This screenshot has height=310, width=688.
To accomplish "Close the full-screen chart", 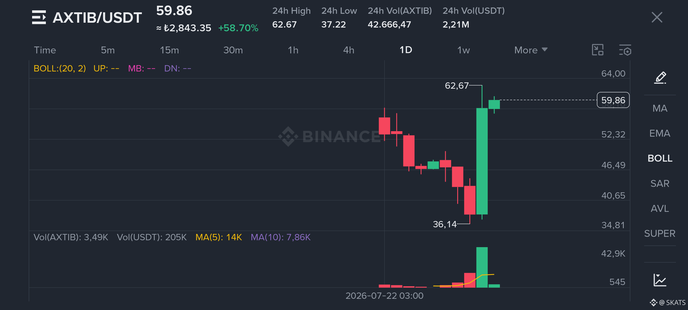I will click(657, 17).
